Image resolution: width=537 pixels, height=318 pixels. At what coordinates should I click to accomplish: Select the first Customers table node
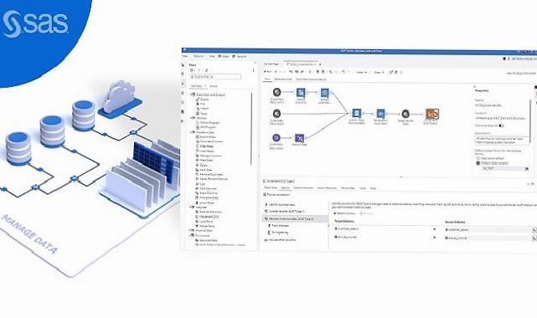point(276,92)
